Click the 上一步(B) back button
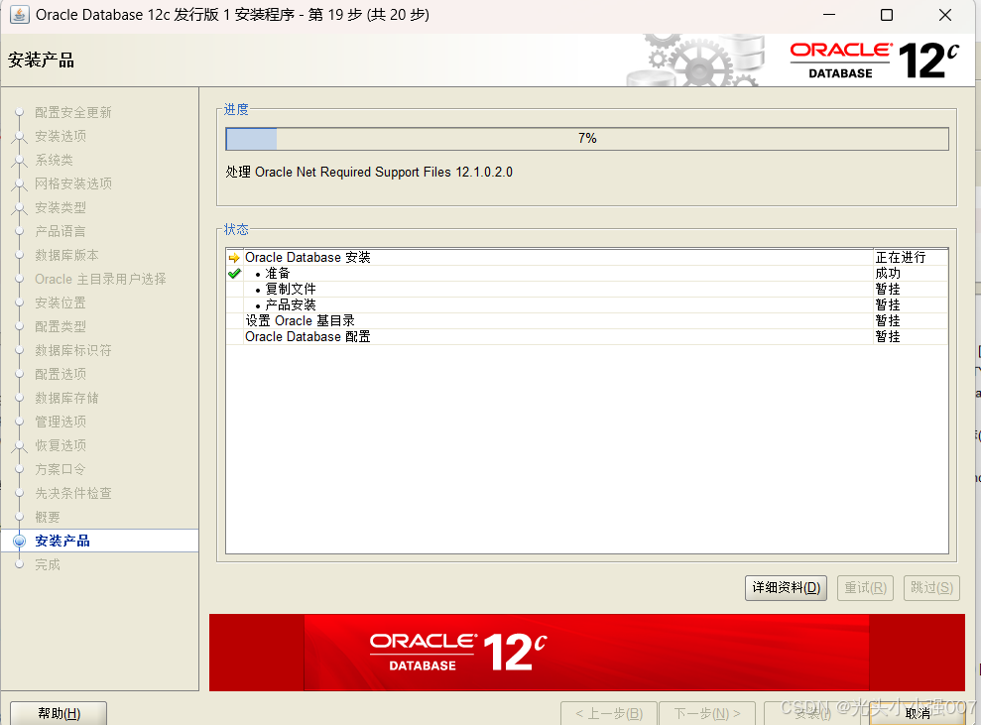 click(609, 714)
